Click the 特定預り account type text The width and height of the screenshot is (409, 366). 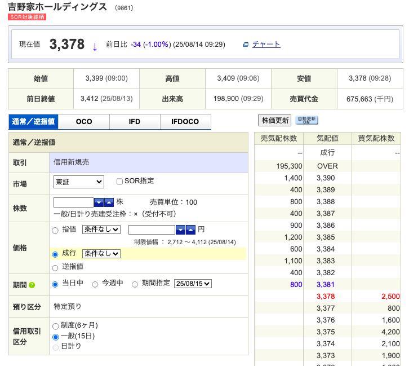pyautogui.click(x=67, y=306)
